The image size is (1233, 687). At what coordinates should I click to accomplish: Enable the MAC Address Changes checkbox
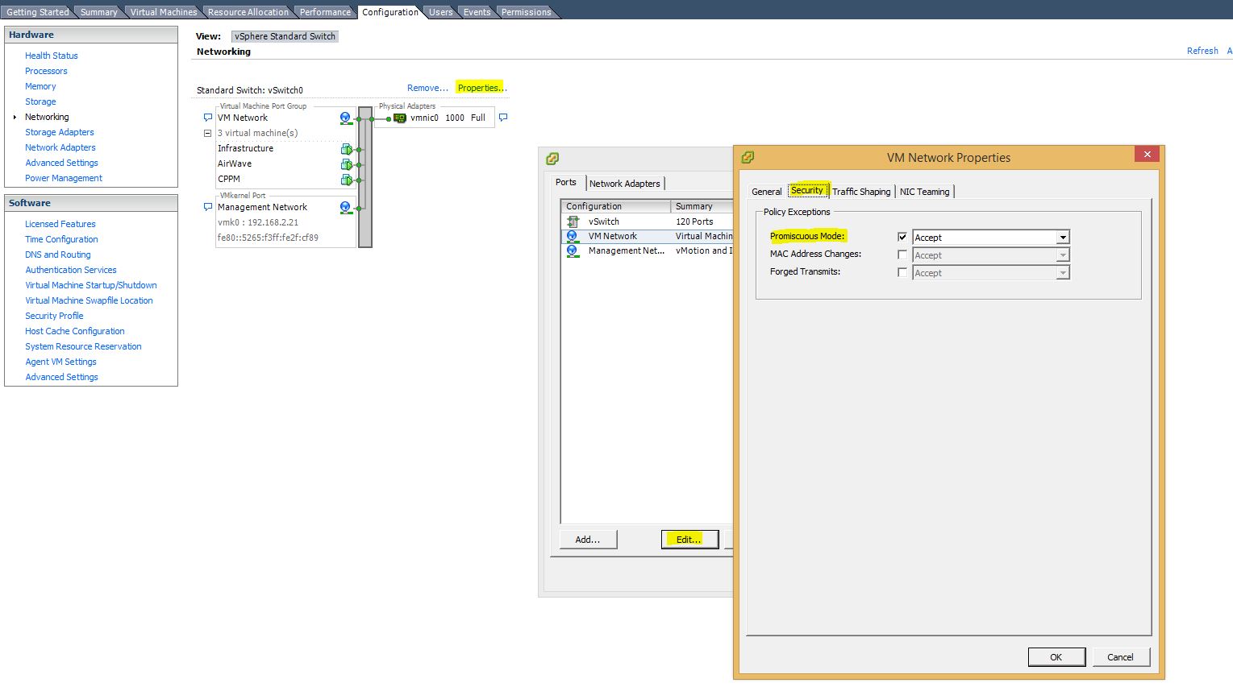[902, 254]
